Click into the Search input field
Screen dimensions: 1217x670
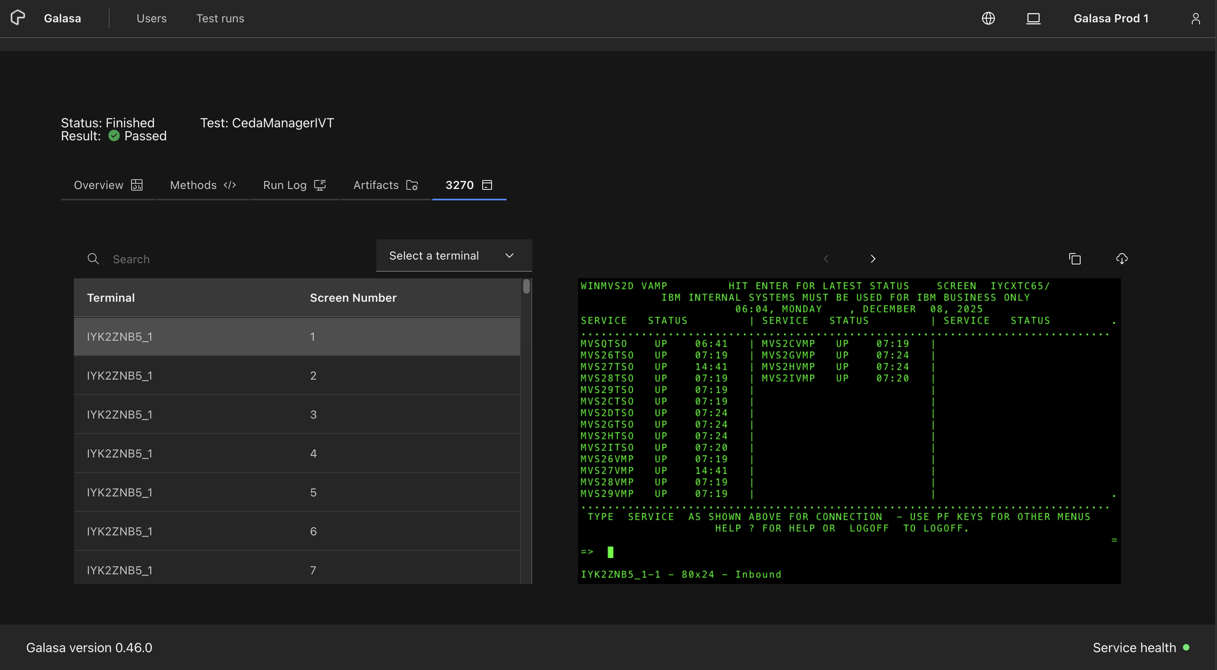(236, 259)
